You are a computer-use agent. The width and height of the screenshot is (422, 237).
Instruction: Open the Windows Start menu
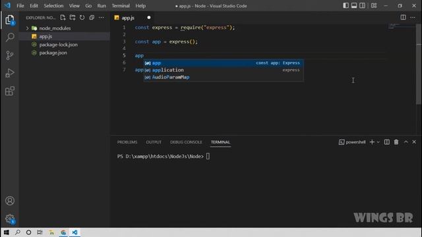[x=6, y=232]
